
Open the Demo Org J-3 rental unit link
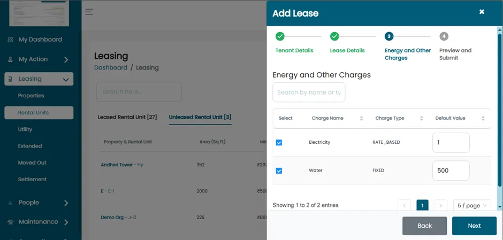118,217
